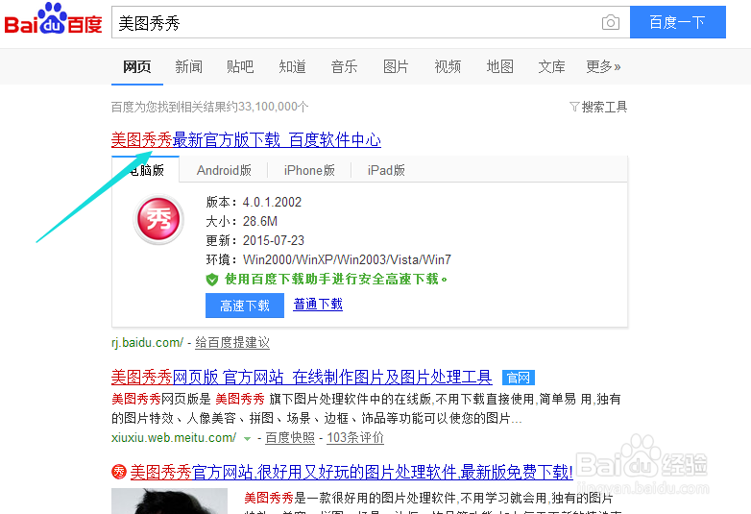Click update date 2015-07-23

(274, 240)
